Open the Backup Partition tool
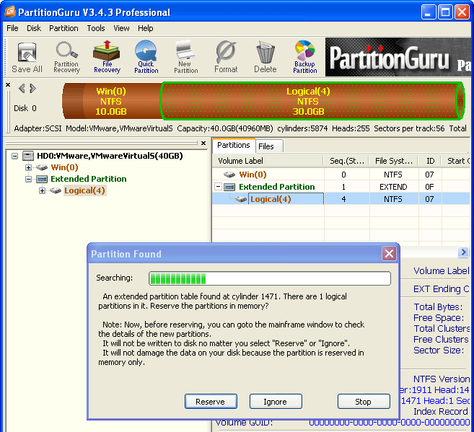This screenshot has height=432, width=474. pyautogui.click(x=305, y=58)
